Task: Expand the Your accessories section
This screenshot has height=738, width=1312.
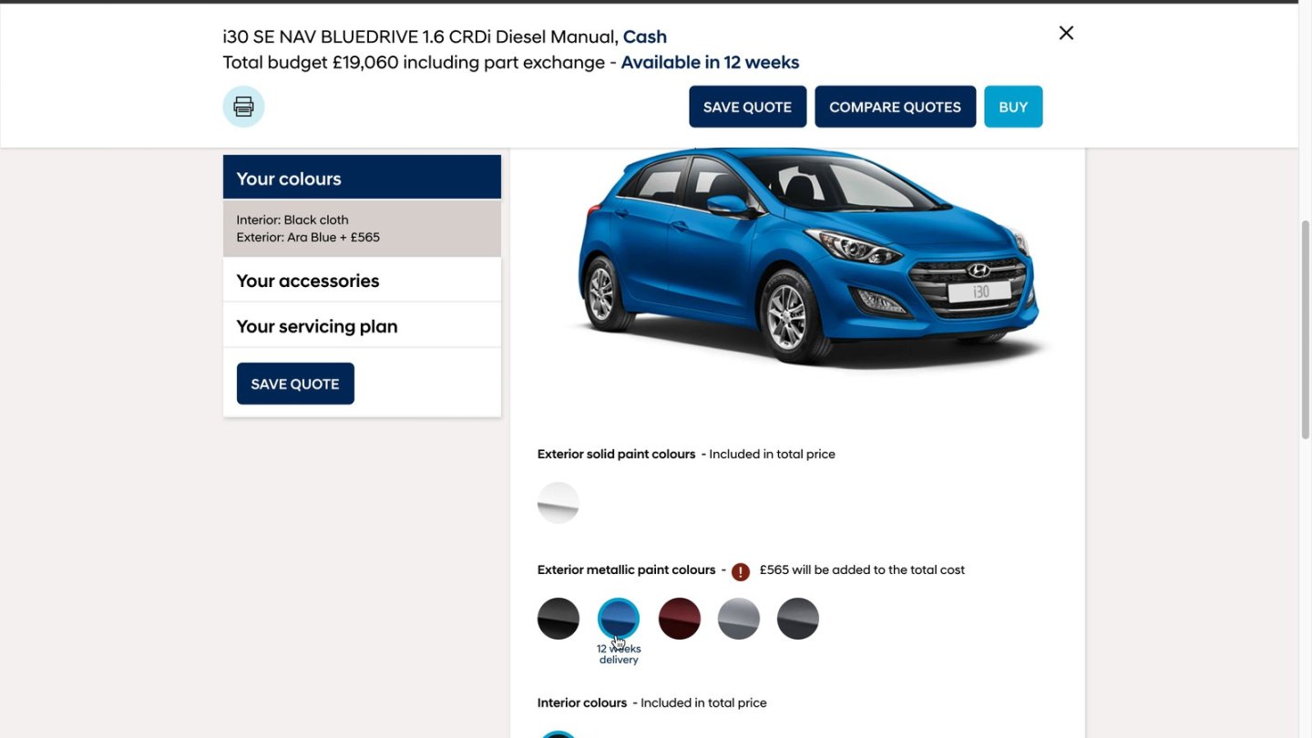Action: coord(306,280)
